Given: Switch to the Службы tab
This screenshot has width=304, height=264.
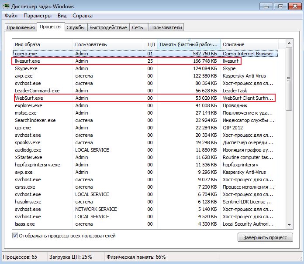Looking at the screenshot, I should [x=76, y=27].
